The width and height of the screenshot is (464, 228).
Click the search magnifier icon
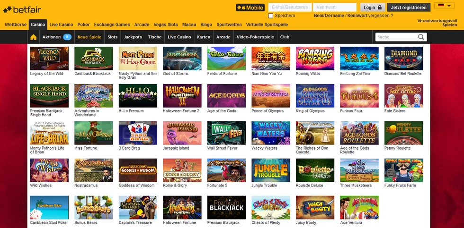pyautogui.click(x=421, y=37)
